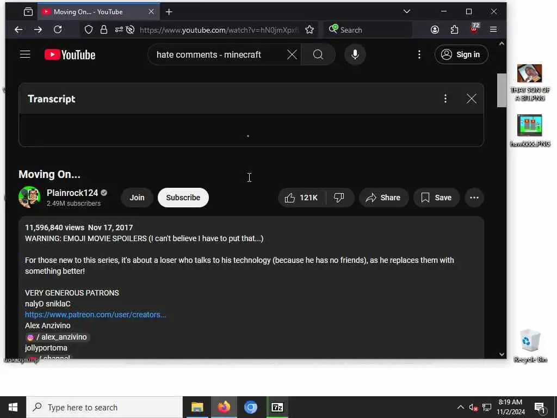Open a new Firefox tab
The width and height of the screenshot is (557, 418).
pos(169,12)
